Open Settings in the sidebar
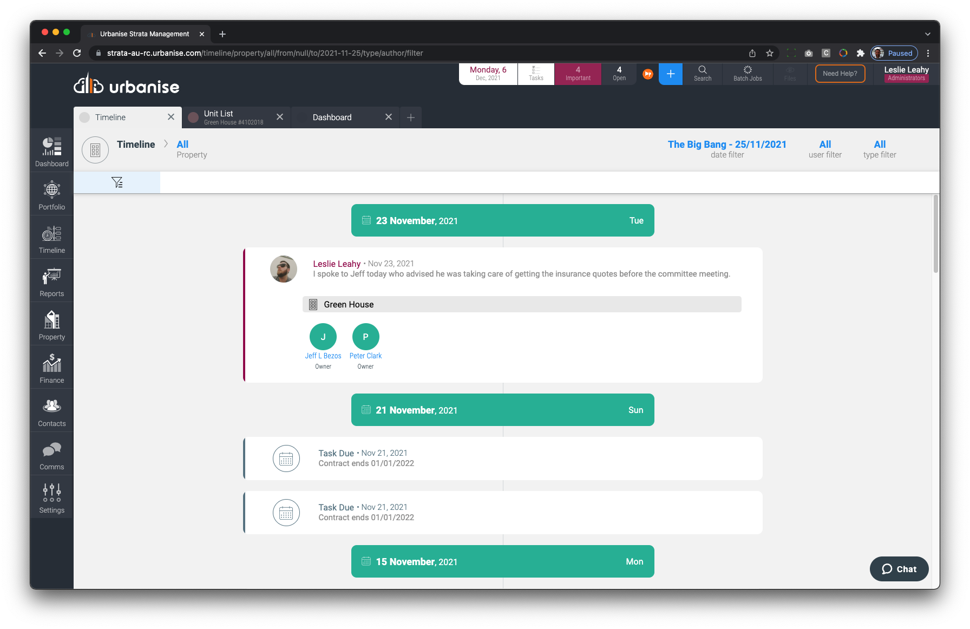Viewport: 970px width, 629px height. [x=52, y=497]
